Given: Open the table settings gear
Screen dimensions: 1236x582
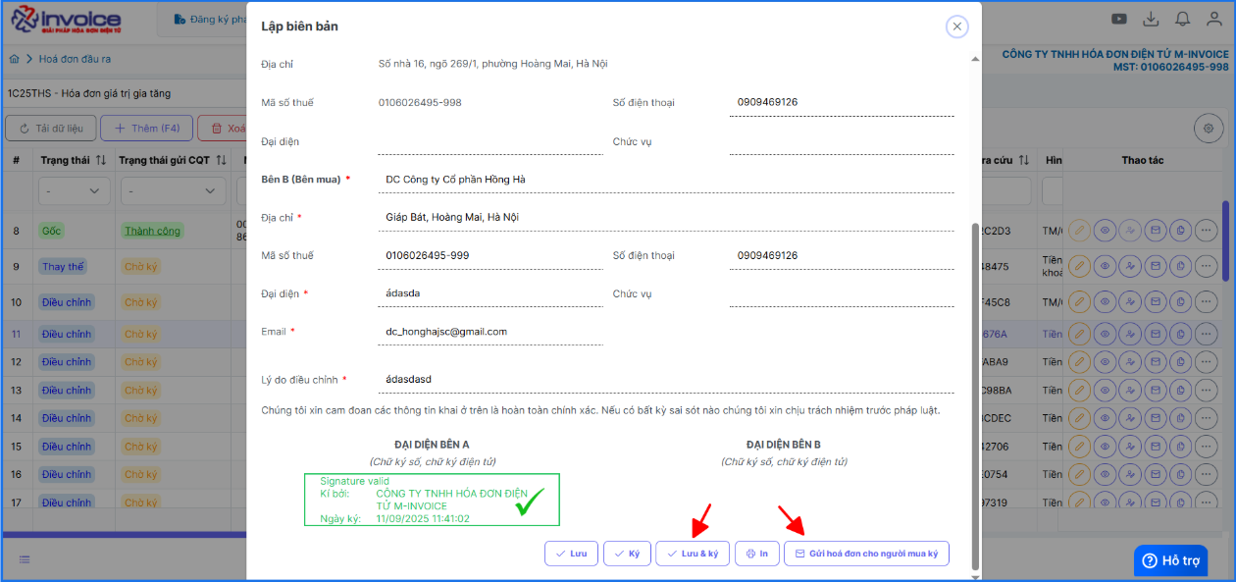Looking at the screenshot, I should coord(1209,128).
